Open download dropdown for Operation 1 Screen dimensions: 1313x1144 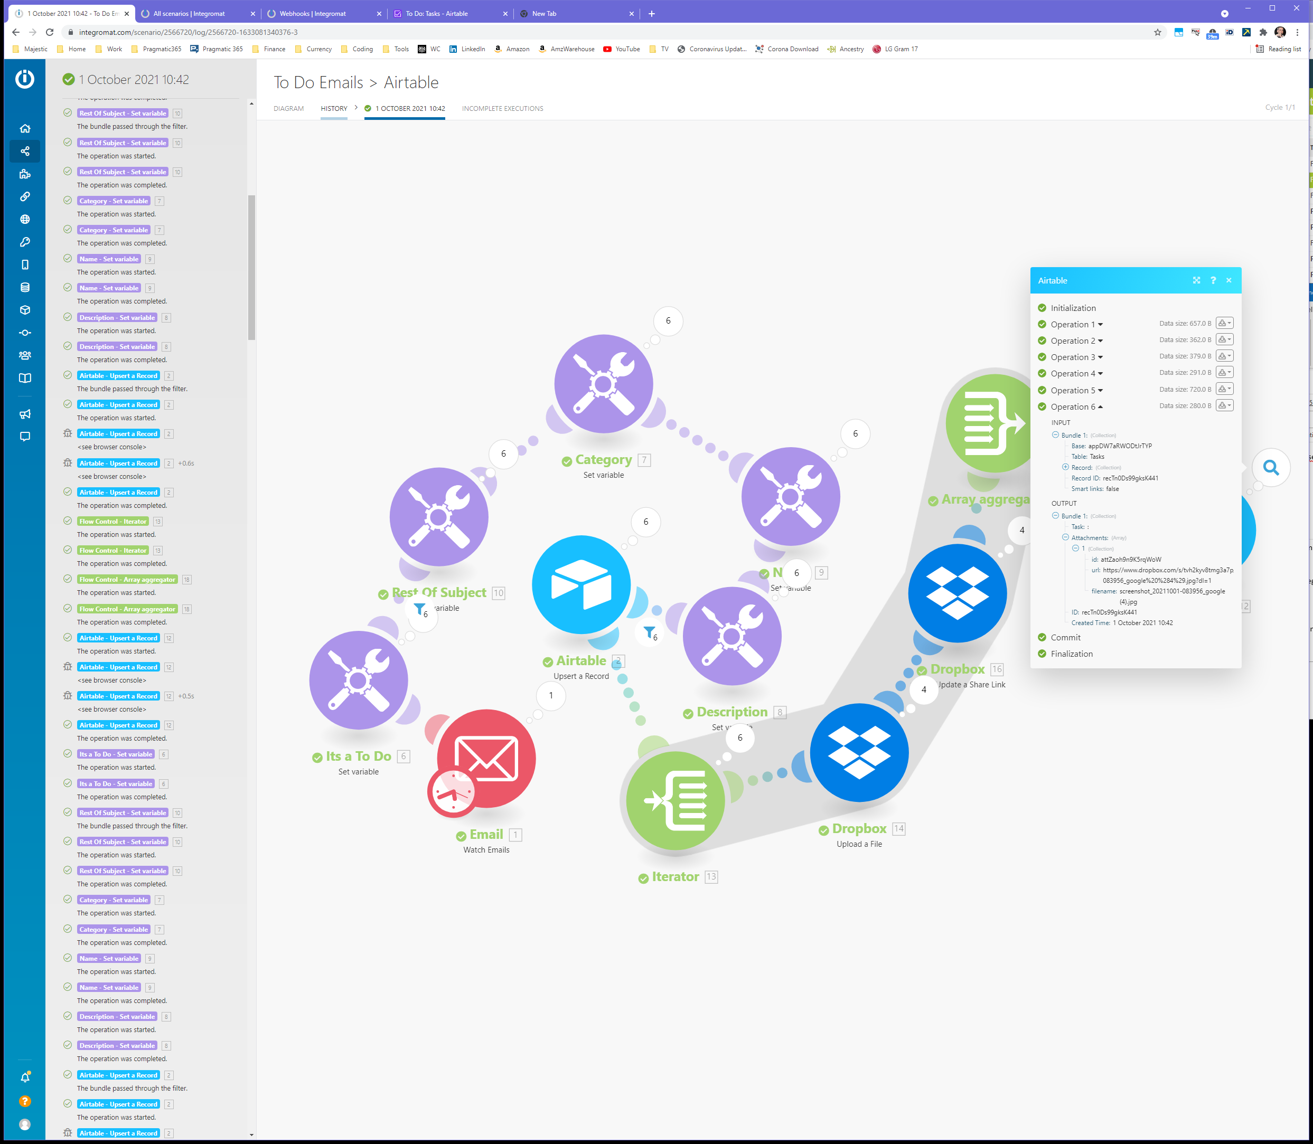(1224, 323)
